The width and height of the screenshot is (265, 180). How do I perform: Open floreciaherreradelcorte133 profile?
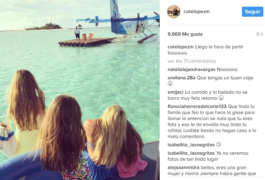197,106
